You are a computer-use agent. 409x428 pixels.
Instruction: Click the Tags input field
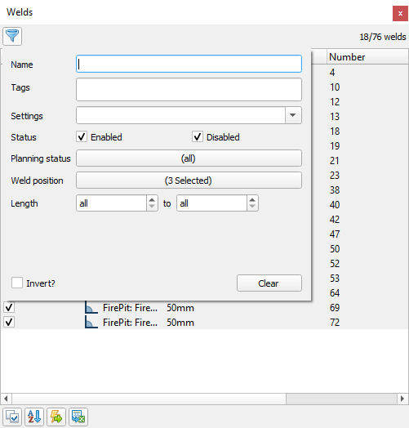click(189, 90)
